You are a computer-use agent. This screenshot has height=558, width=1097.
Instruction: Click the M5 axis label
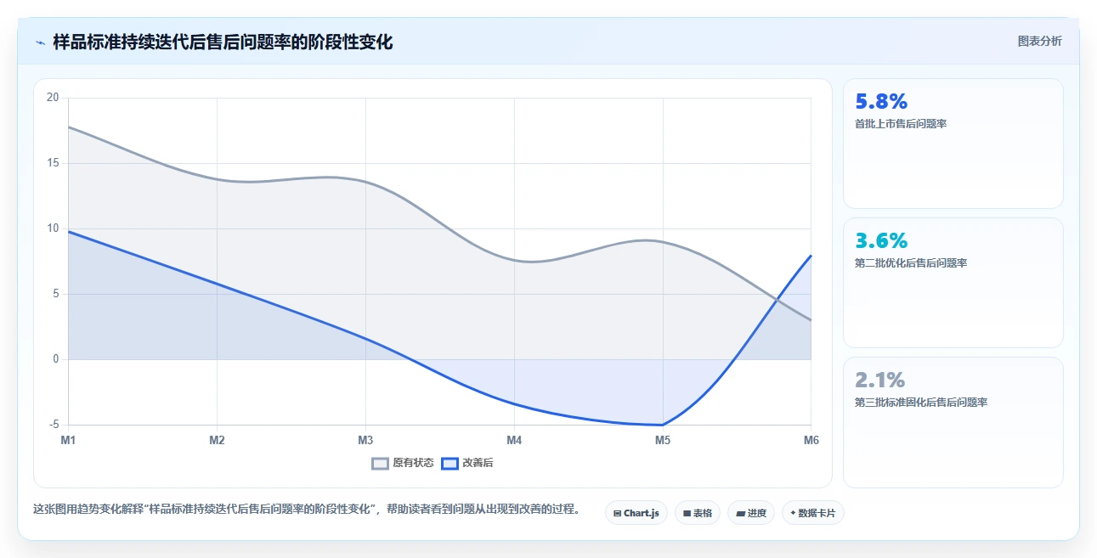(x=663, y=440)
